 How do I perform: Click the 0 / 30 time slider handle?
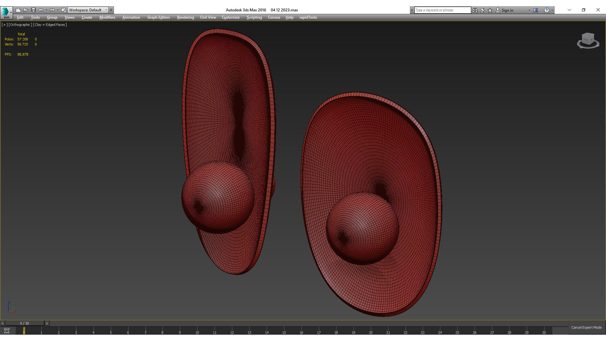[24, 323]
